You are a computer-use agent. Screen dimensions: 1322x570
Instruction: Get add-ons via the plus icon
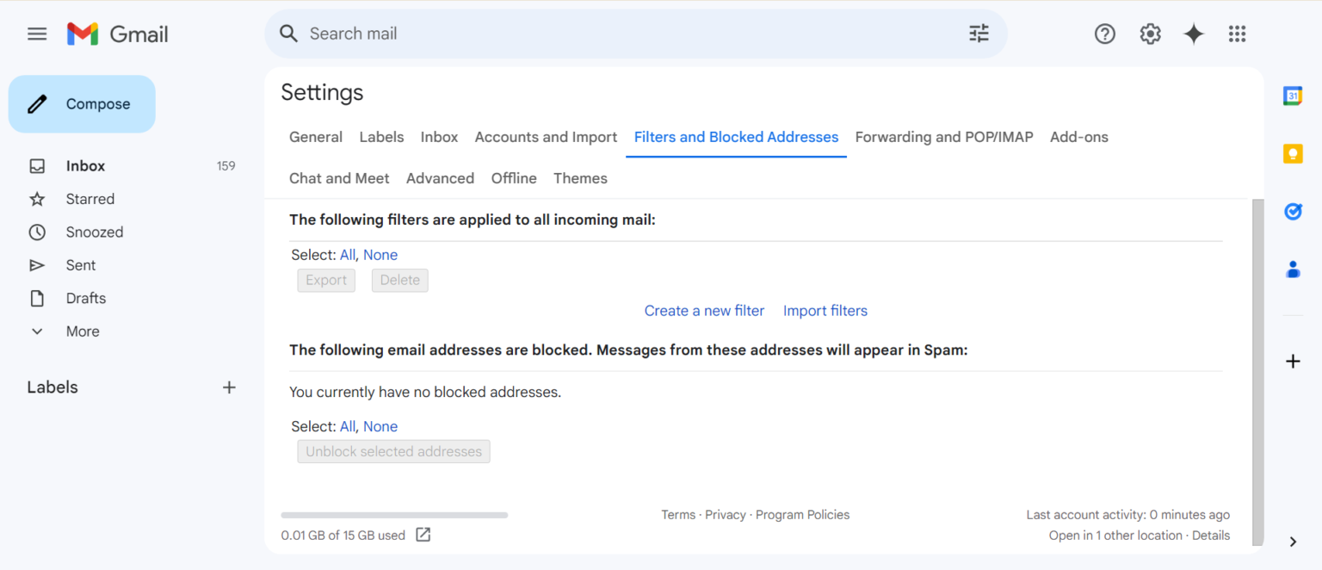coord(1292,362)
